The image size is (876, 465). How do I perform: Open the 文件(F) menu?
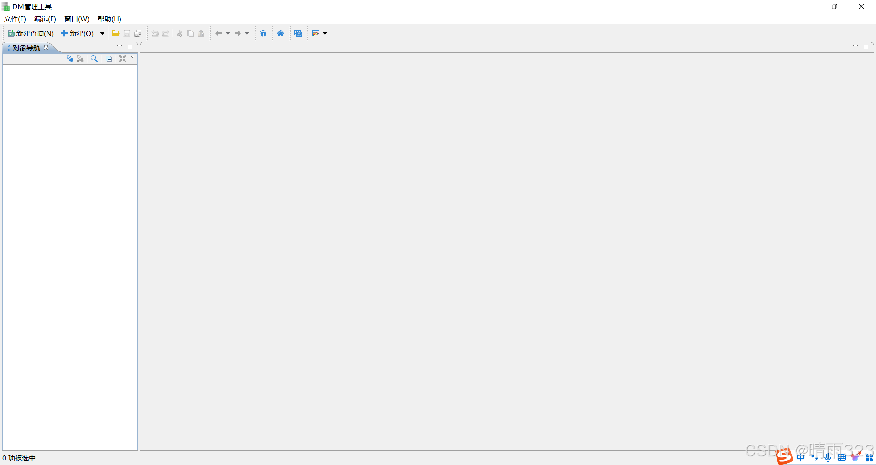pyautogui.click(x=15, y=19)
